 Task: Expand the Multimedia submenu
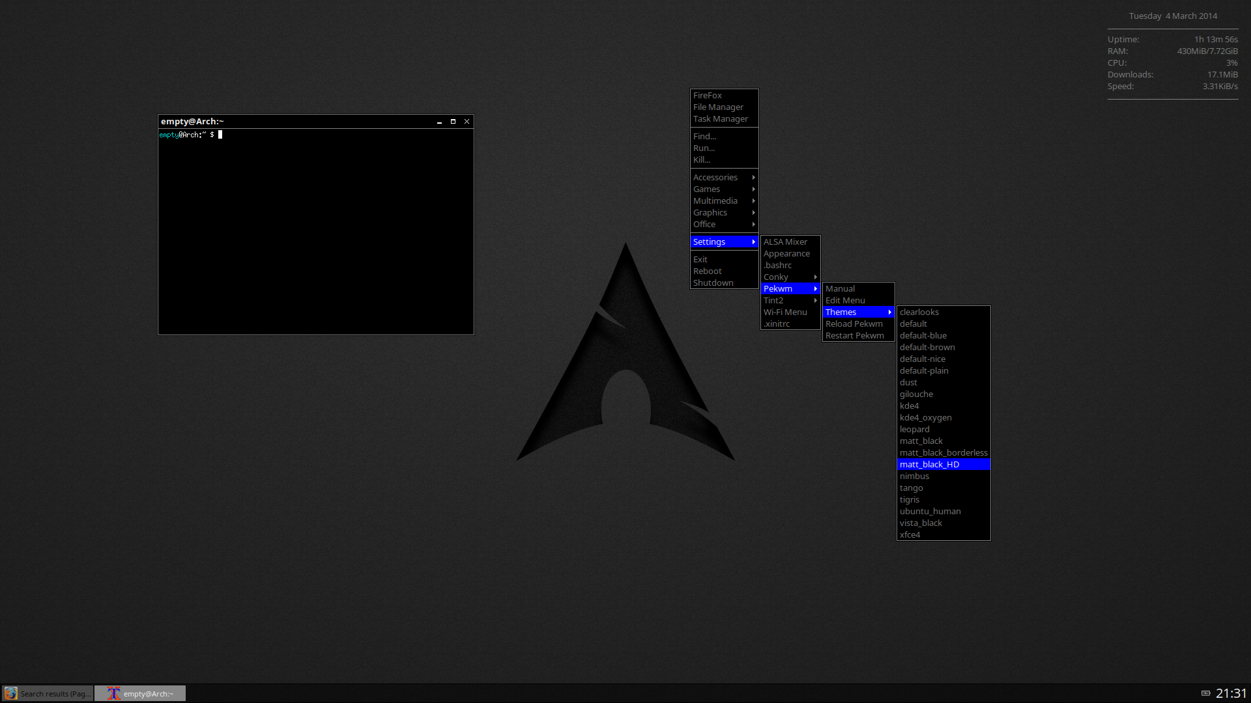click(x=724, y=200)
